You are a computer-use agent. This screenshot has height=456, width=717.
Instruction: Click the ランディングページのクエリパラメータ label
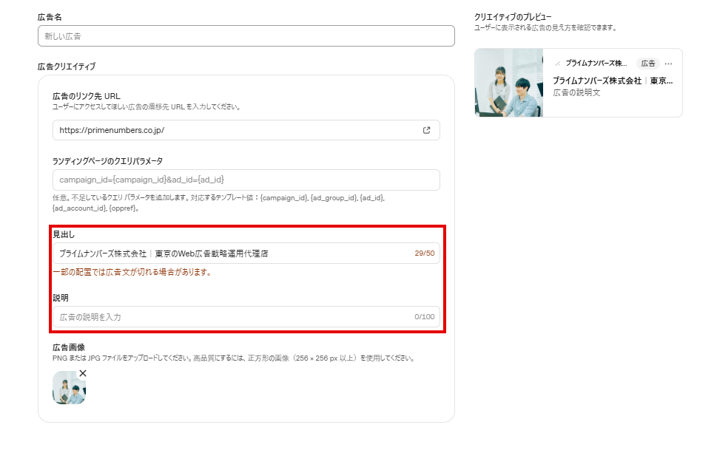107,161
